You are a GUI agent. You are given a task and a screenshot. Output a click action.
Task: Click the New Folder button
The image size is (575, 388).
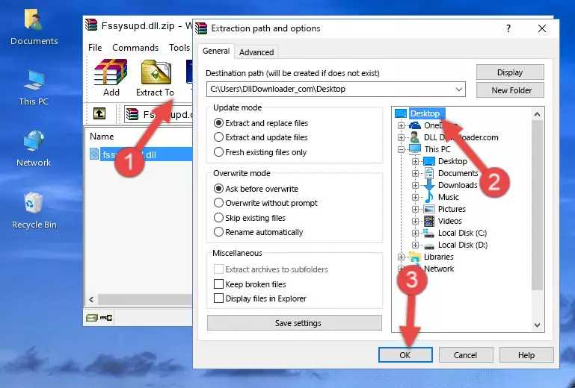pos(510,90)
